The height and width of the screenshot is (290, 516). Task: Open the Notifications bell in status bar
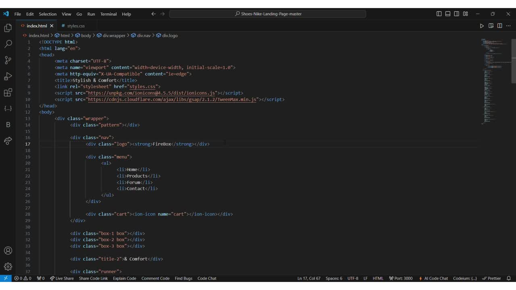[x=509, y=278]
